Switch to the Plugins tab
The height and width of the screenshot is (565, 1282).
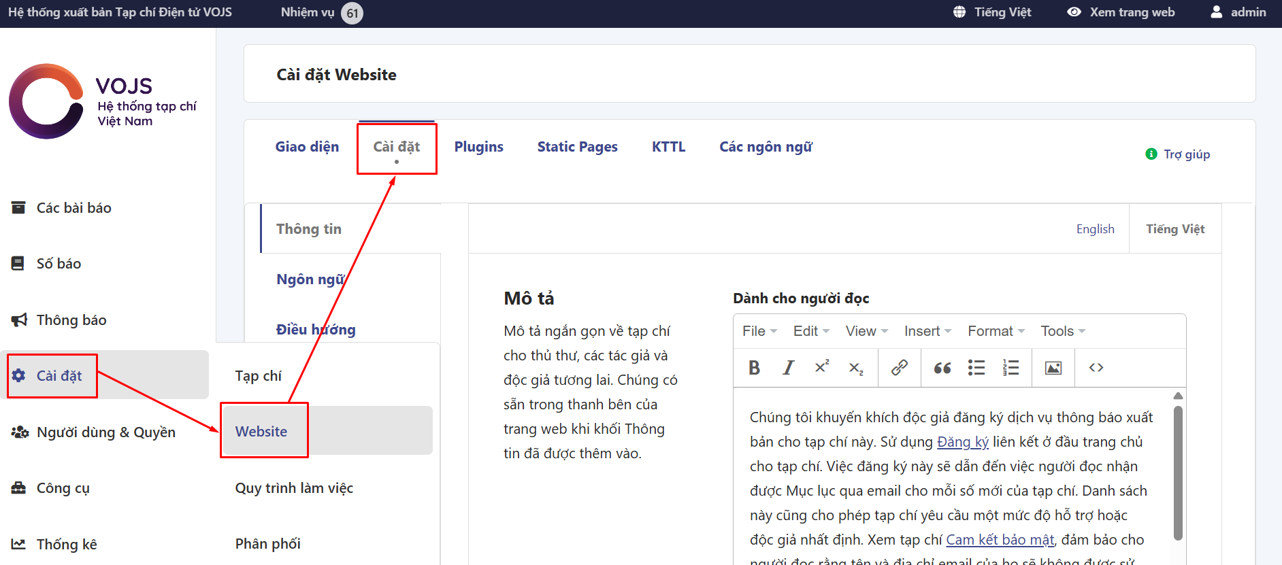click(478, 147)
